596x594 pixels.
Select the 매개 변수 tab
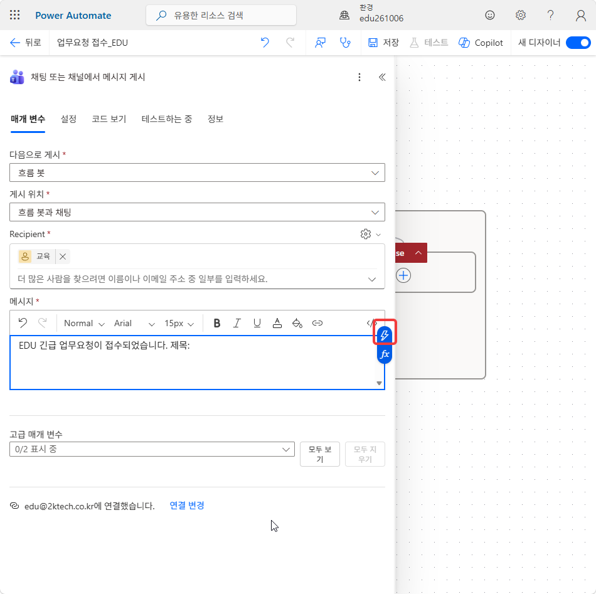(28, 119)
